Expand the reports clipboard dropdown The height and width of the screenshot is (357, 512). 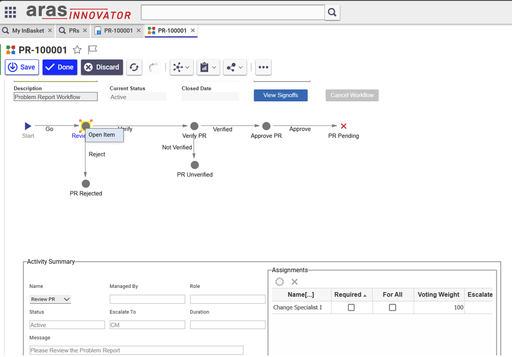click(x=208, y=67)
